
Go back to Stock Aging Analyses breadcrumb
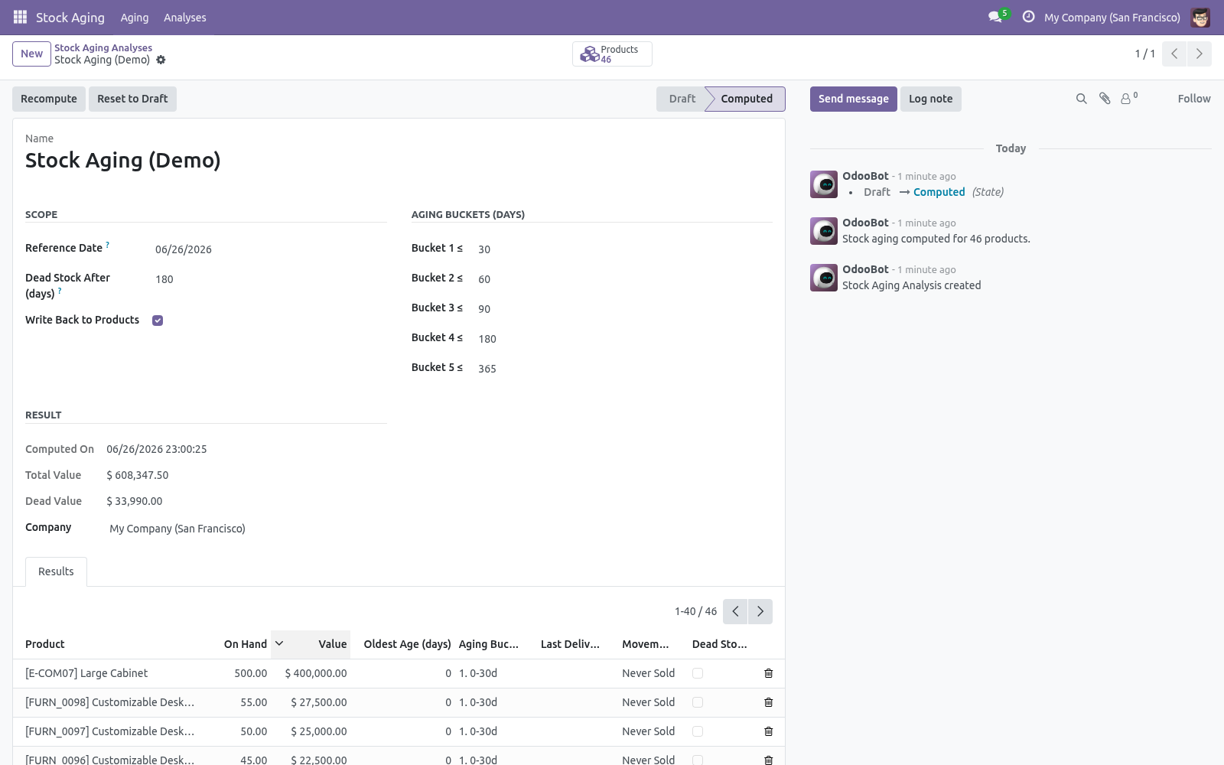pyautogui.click(x=103, y=47)
